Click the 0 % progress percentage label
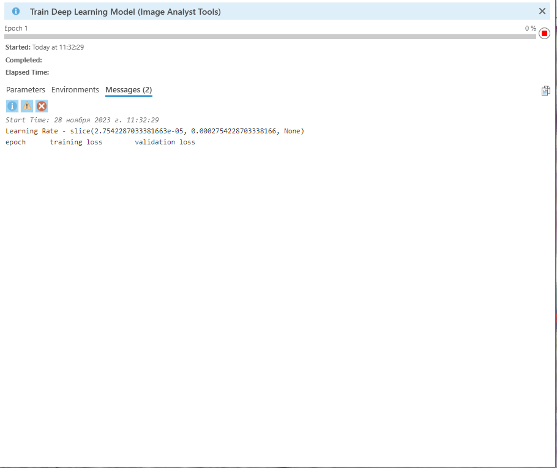 pos(530,28)
